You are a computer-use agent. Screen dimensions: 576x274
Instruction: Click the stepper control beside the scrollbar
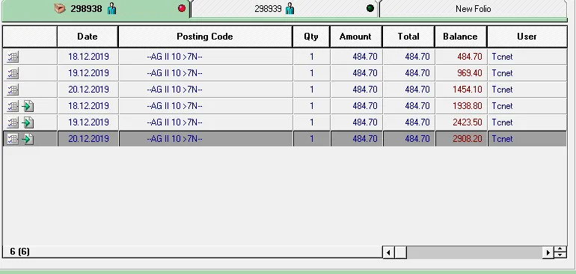[560, 252]
